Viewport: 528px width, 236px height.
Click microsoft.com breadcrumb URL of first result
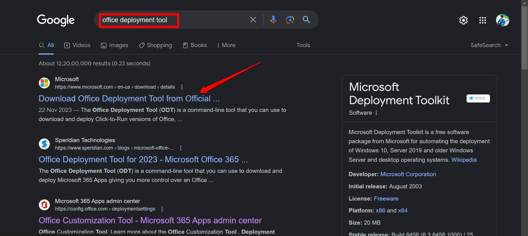pos(115,87)
